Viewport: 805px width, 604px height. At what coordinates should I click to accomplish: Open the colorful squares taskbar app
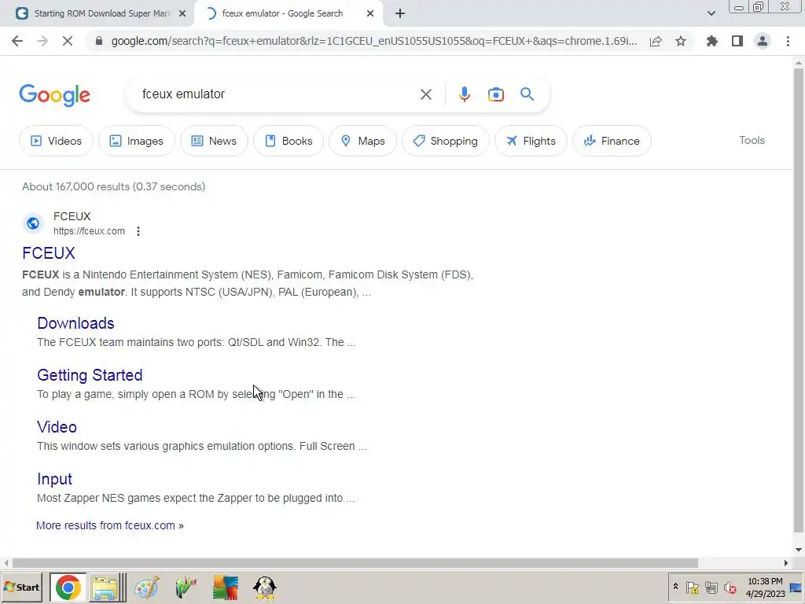pos(226,587)
